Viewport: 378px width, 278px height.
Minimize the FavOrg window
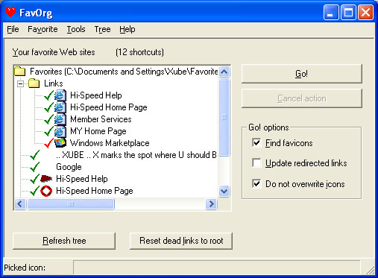pos(331,13)
